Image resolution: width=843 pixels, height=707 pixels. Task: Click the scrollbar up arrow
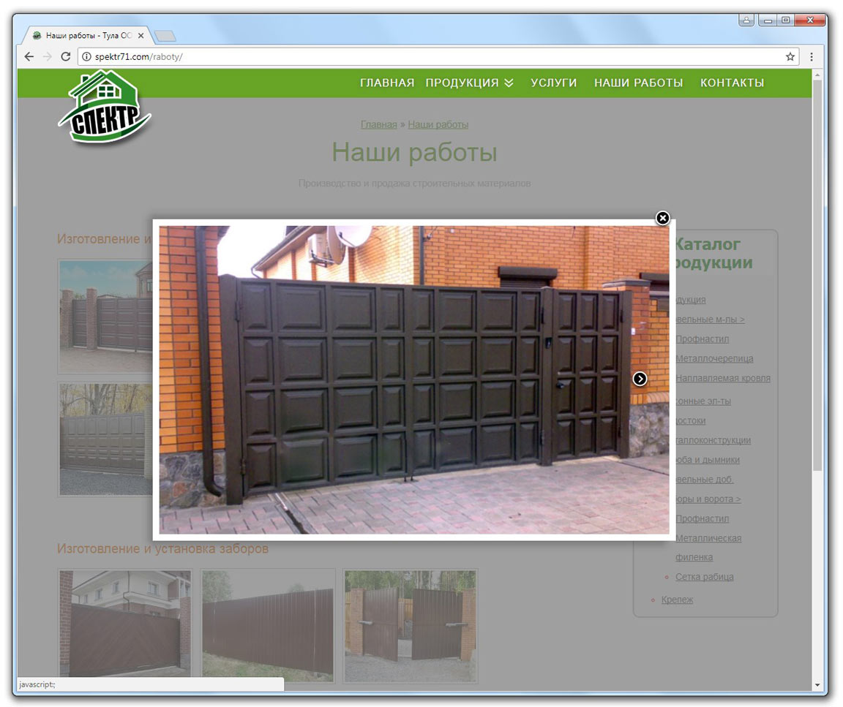(817, 75)
